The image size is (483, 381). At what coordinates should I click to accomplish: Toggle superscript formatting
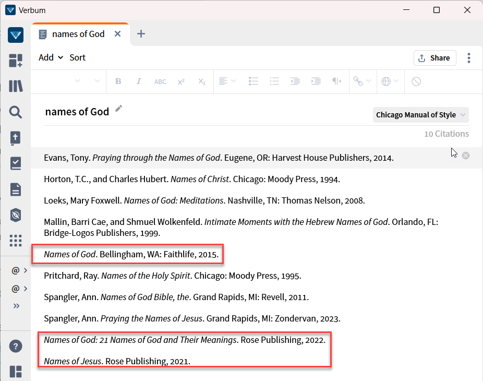(x=181, y=82)
